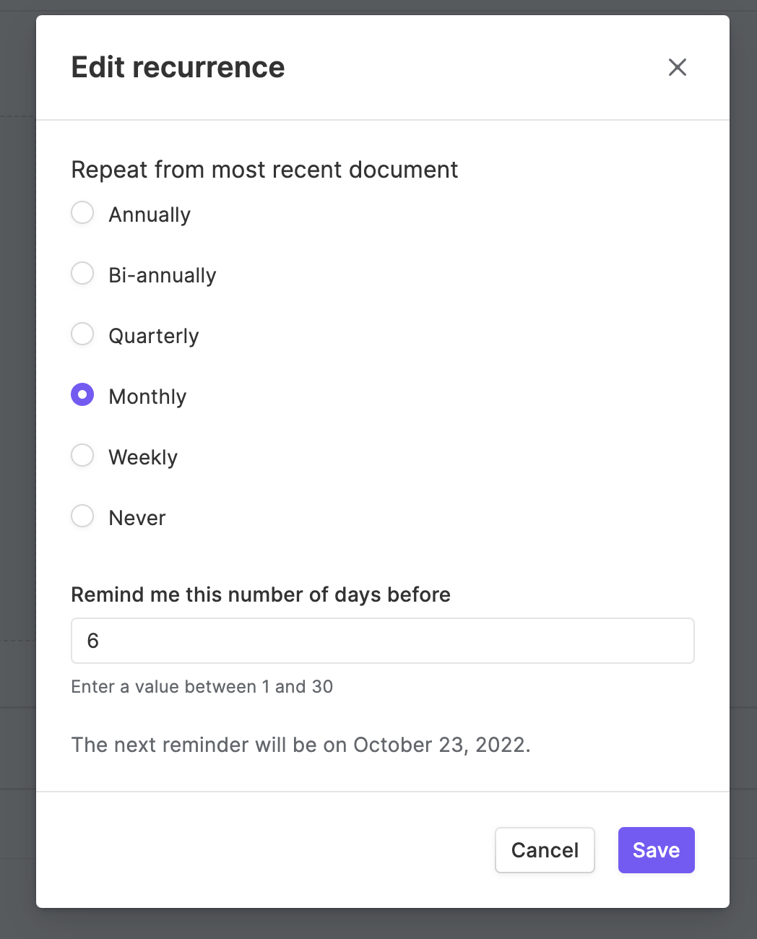The height and width of the screenshot is (939, 757).
Task: Click the Cancel button
Action: 545,850
